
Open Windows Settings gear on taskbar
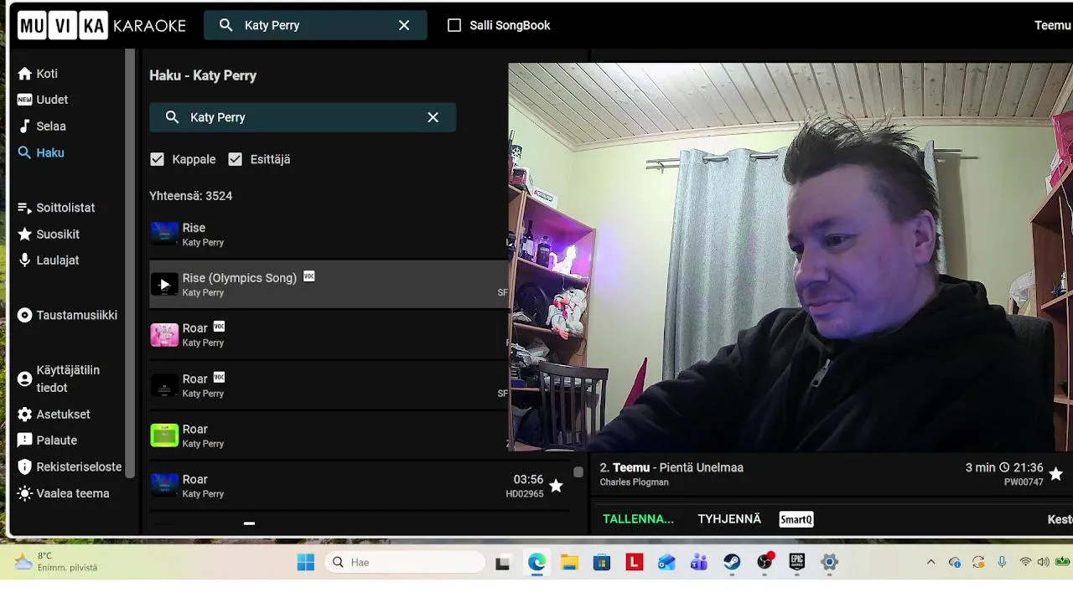(829, 563)
